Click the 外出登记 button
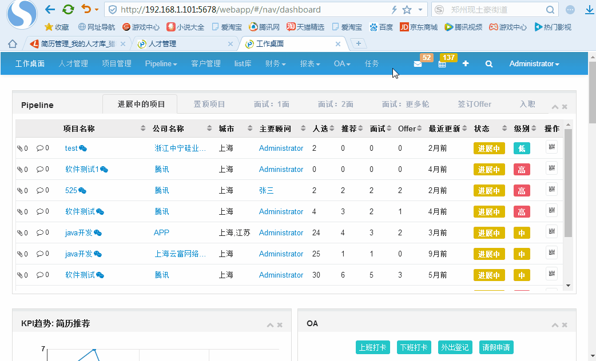596x361 pixels. [455, 347]
